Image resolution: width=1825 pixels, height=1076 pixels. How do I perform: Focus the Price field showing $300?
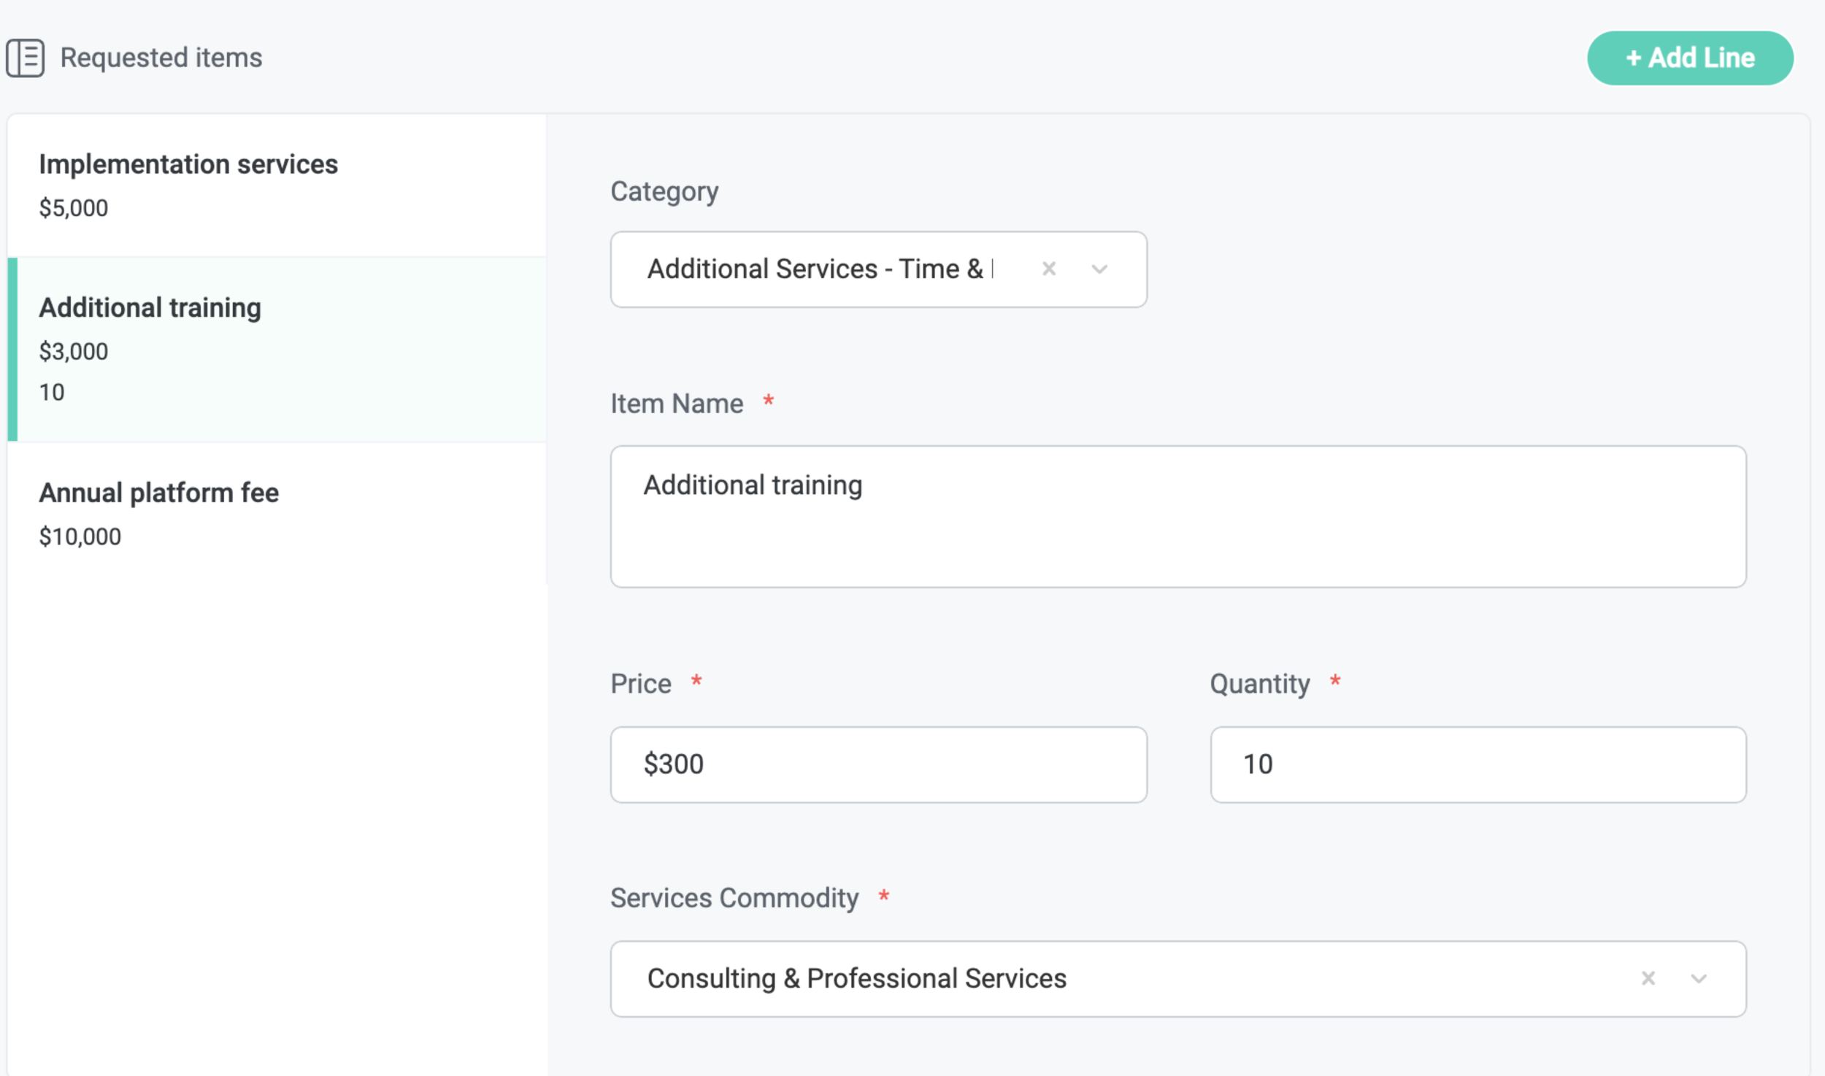877,764
